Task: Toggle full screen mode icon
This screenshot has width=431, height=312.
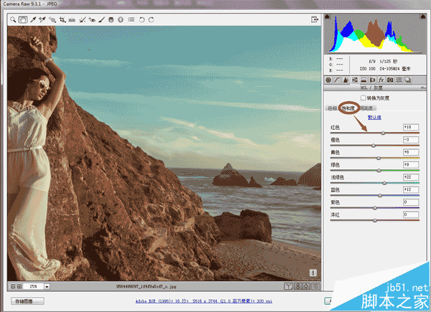Action: click(x=315, y=19)
